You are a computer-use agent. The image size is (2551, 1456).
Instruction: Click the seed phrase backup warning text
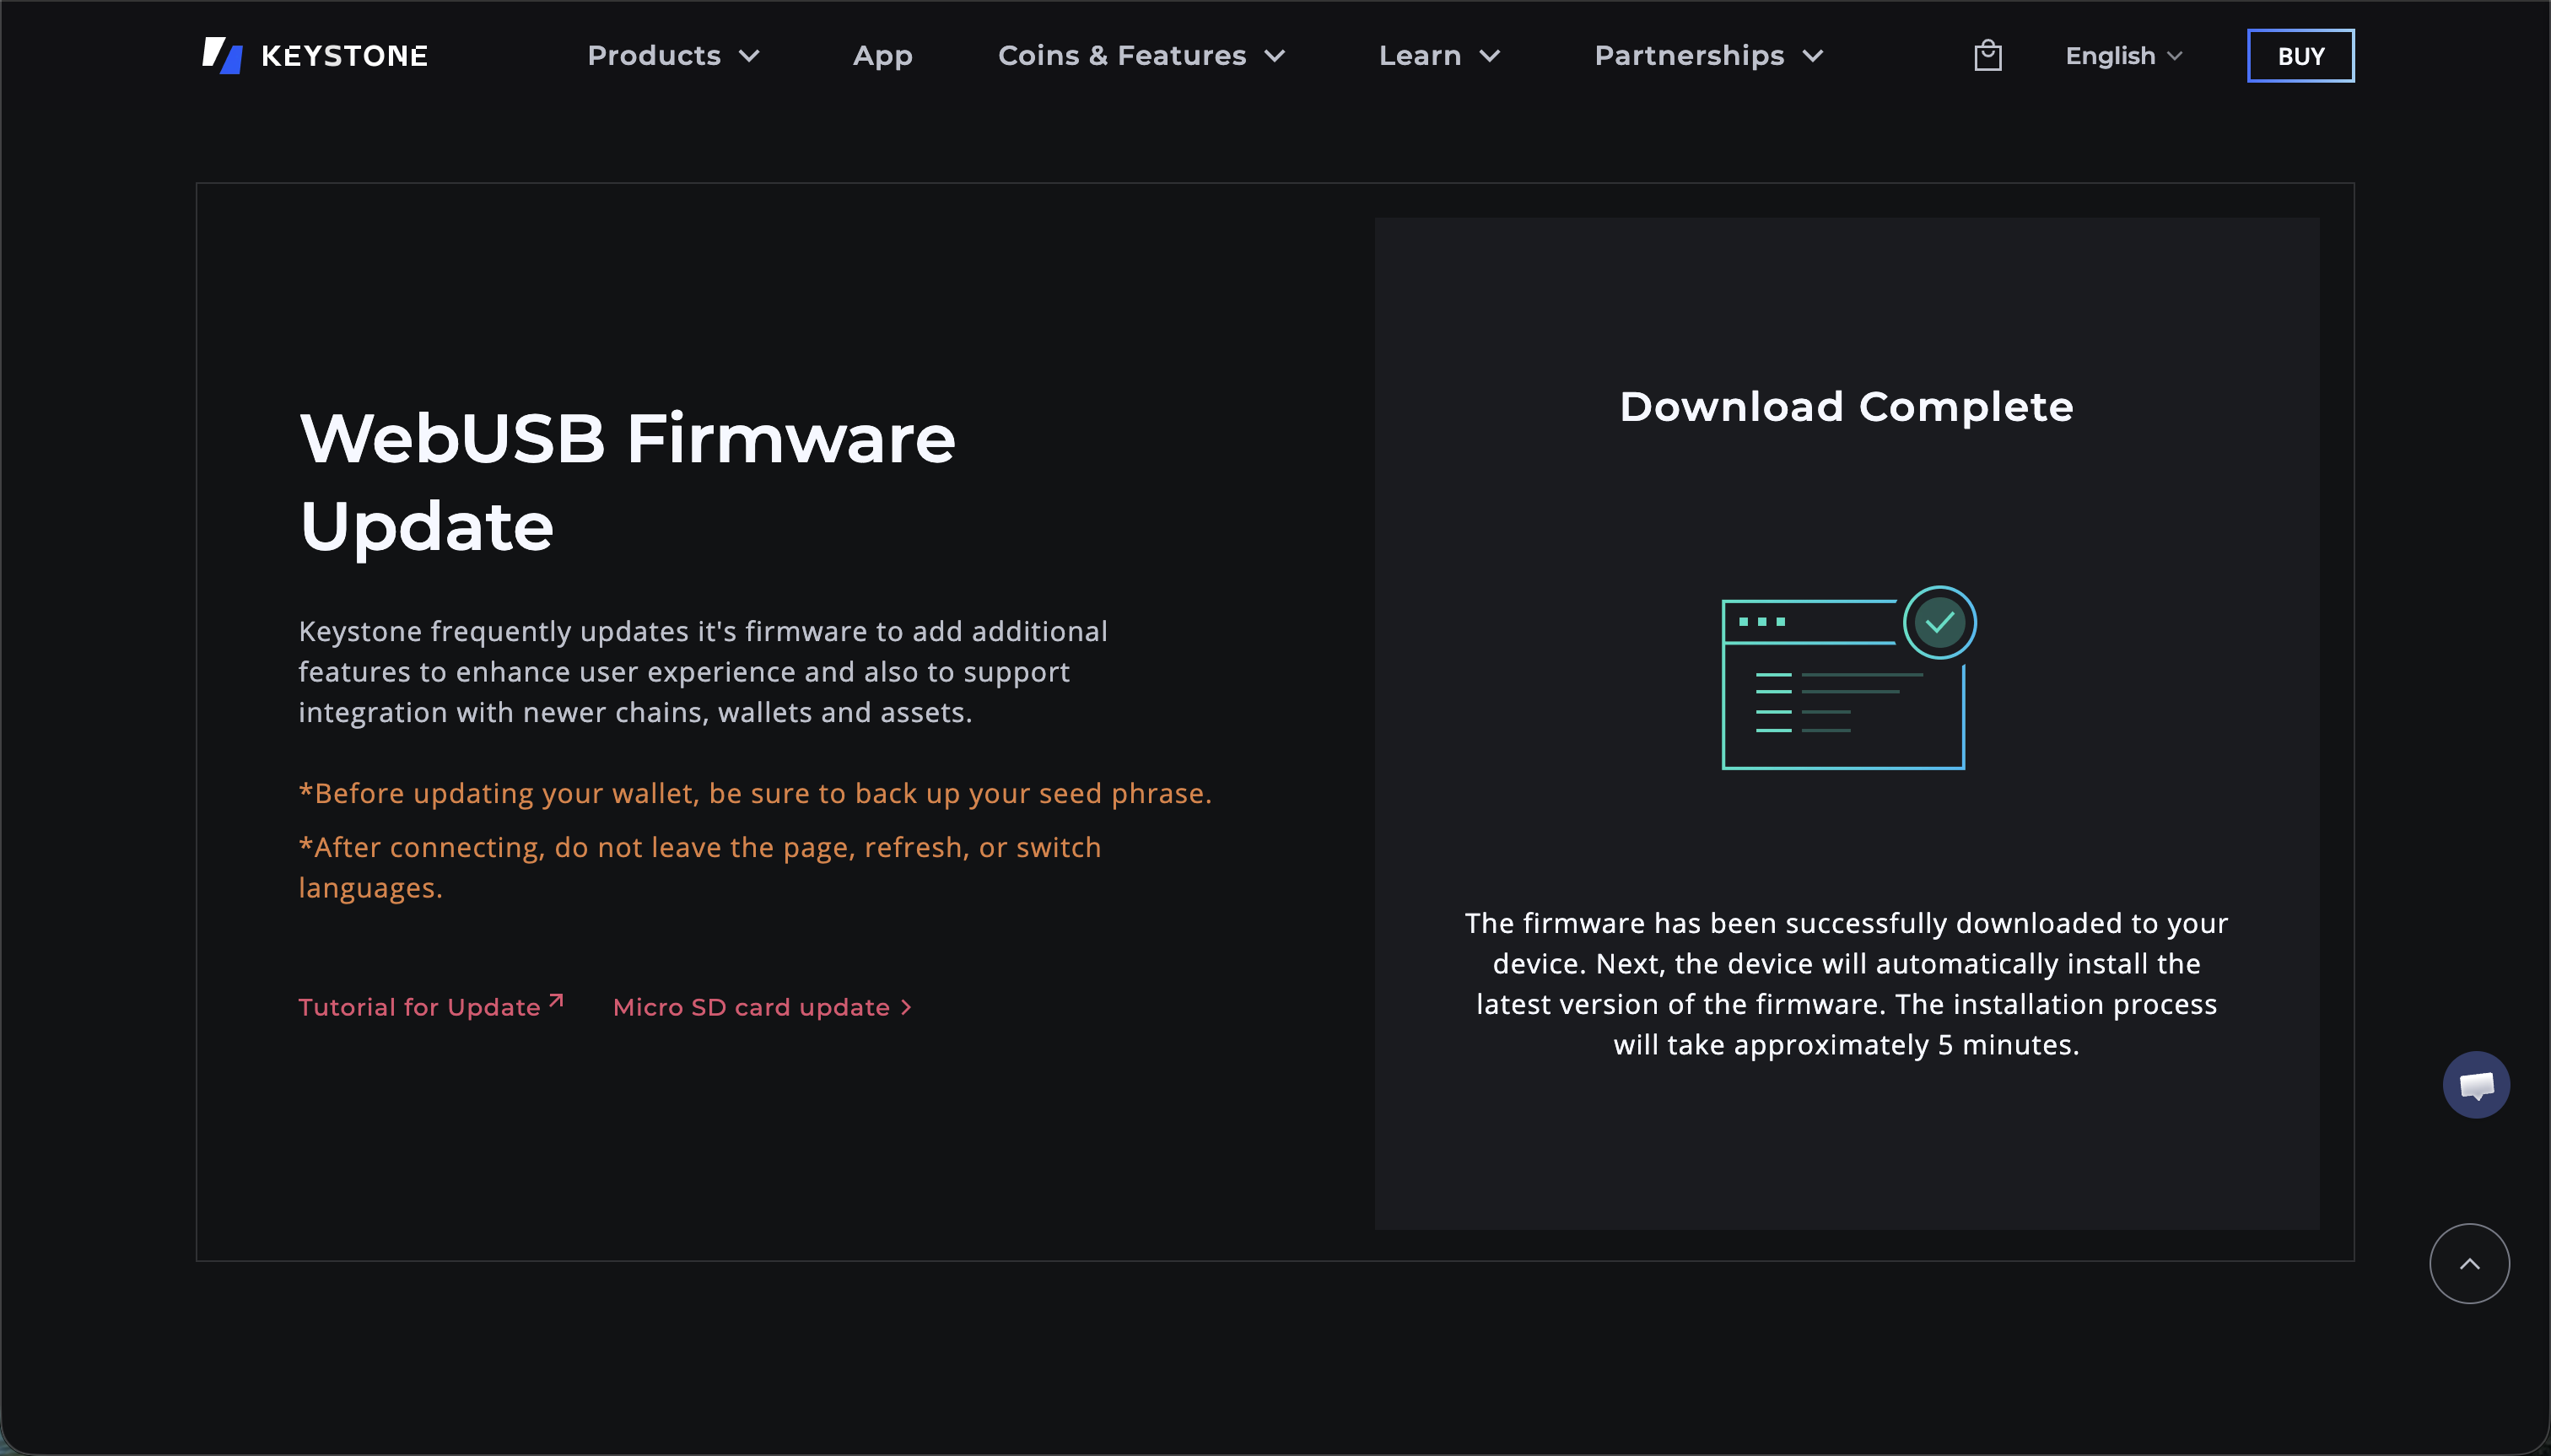tap(755, 793)
